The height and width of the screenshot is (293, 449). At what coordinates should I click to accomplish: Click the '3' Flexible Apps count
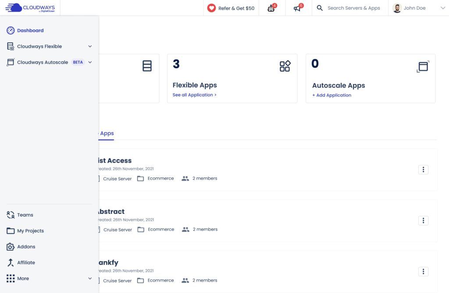176,64
